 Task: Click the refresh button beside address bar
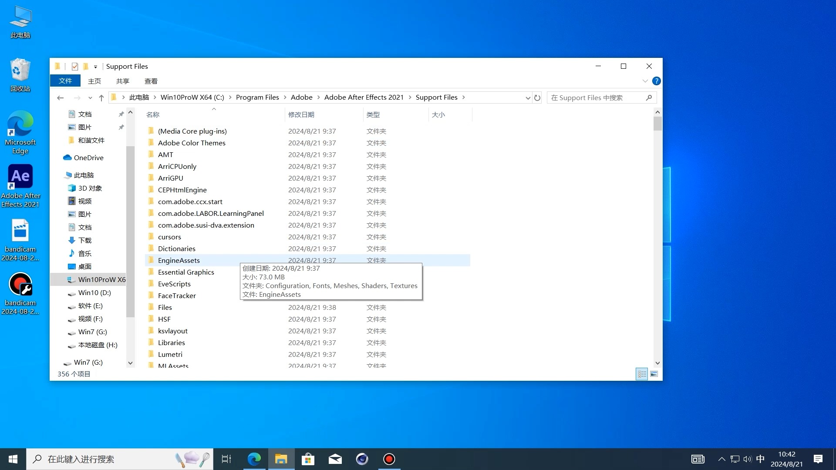click(x=537, y=98)
